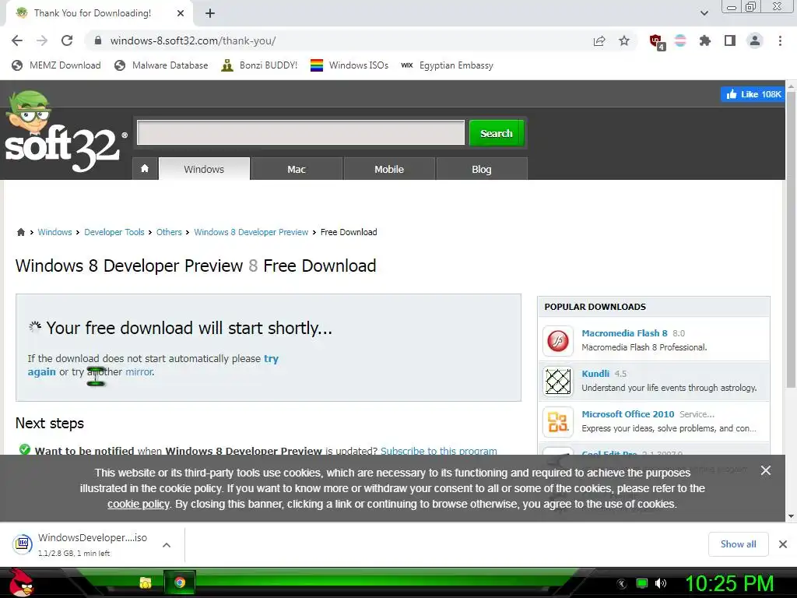The image size is (797, 598).
Task: Click the 10:25 PM clock
Action: coord(729,583)
